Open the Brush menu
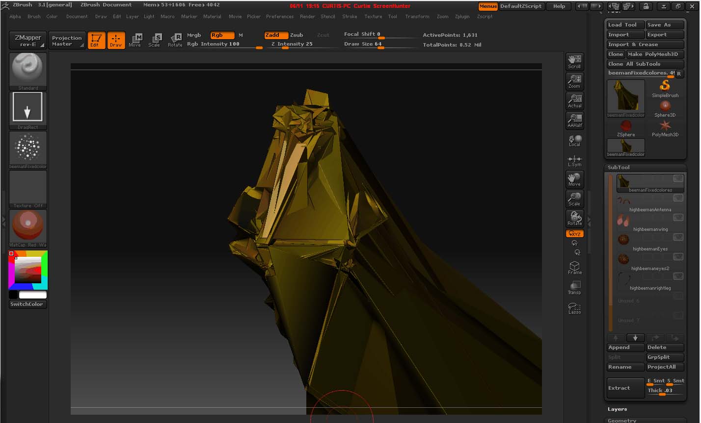The image size is (701, 423). coord(34,16)
